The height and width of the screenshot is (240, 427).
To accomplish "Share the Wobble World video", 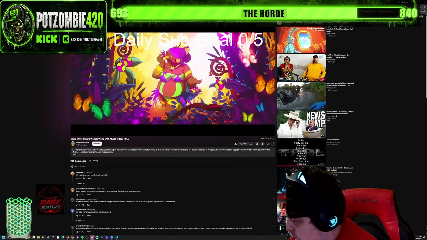I will pyautogui.click(x=257, y=144).
